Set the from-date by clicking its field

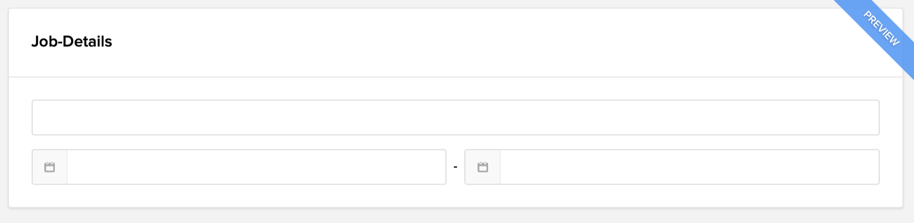[x=256, y=167]
